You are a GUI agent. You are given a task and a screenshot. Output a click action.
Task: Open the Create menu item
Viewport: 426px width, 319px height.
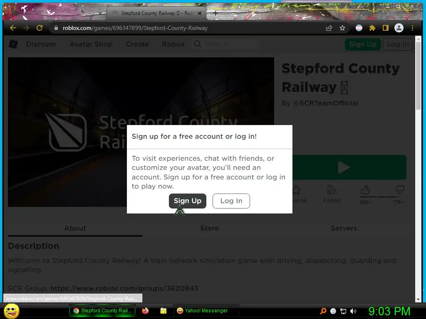[x=137, y=44]
